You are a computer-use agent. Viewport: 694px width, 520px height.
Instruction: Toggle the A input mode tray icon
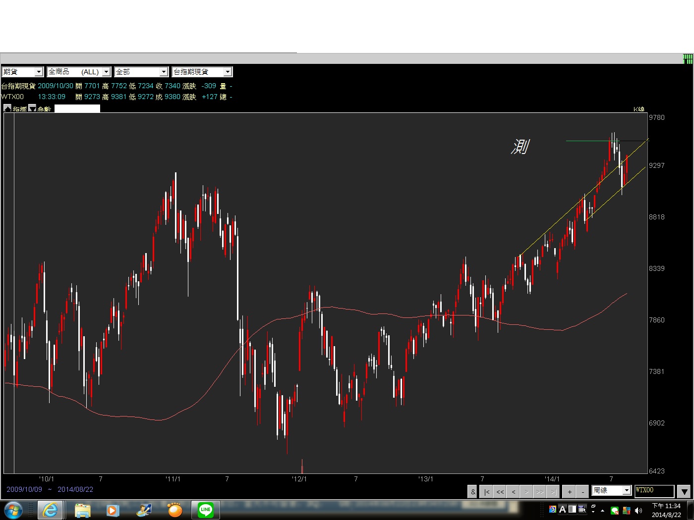click(563, 509)
